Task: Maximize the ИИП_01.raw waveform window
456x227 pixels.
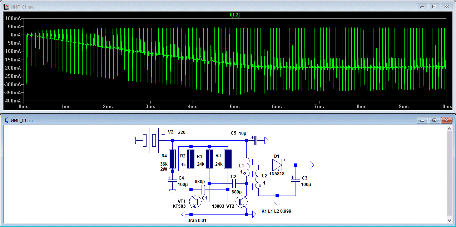Action: click(x=434, y=6)
